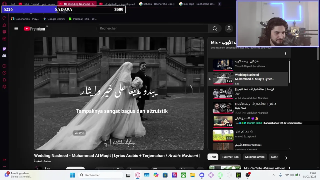Screen dimensions: 320x180
Task: Click the taskbar microphone tray icon
Action: (280, 175)
